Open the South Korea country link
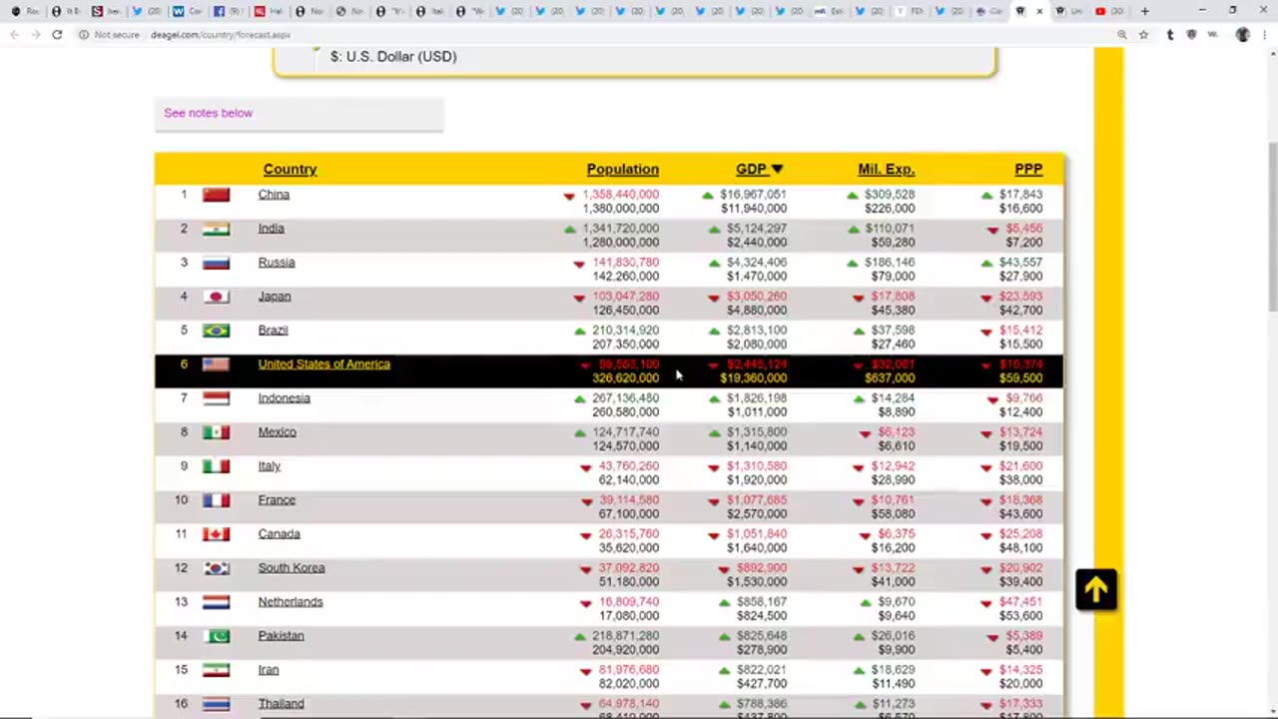This screenshot has width=1278, height=719. (x=292, y=568)
